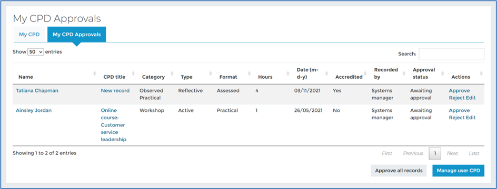
Task: Select the Active type cell
Action: click(x=186, y=111)
